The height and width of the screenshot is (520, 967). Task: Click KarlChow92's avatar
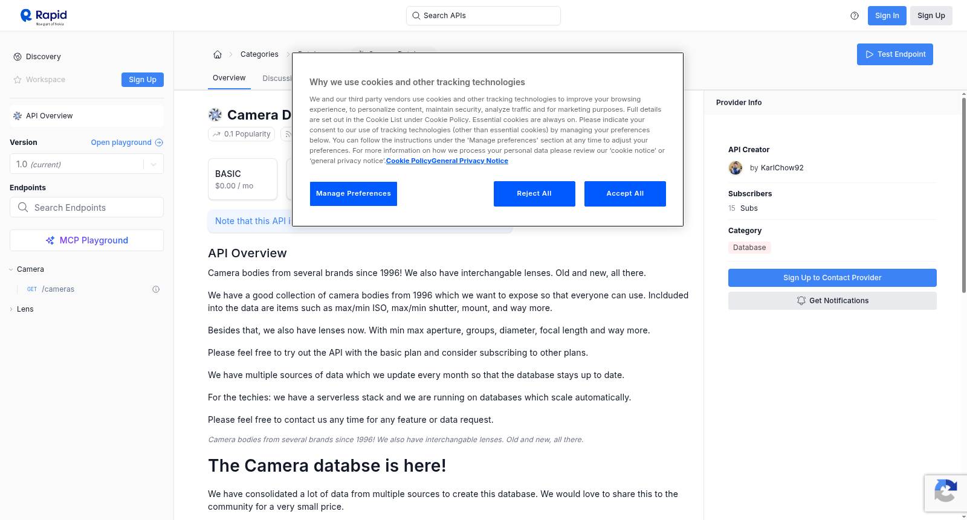pyautogui.click(x=736, y=168)
